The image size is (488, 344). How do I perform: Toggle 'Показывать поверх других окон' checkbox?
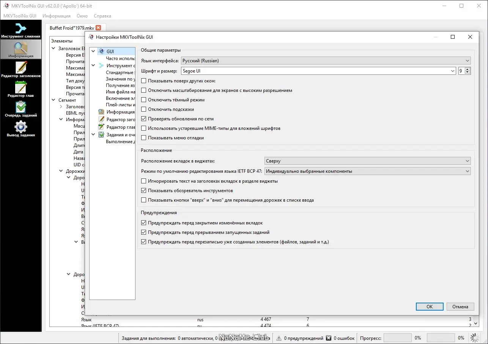click(143, 81)
